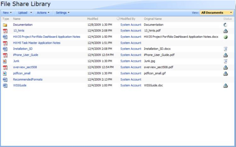Click the upload status icon for iPhone_User_Guide.pdf
This screenshot has width=236, height=147.
click(225, 55)
